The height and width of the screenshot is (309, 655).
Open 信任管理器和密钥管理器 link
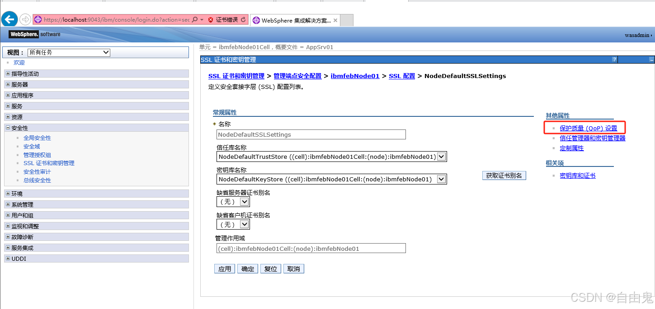593,138
